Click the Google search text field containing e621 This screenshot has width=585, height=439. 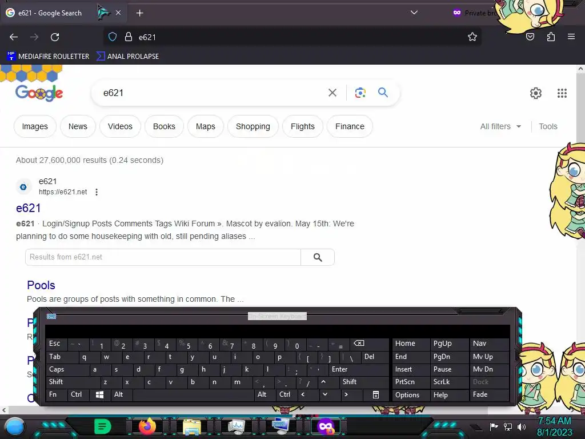(x=213, y=93)
